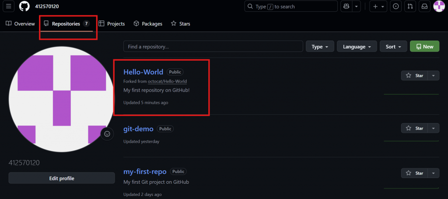The width and height of the screenshot is (448, 199).
Task: Open the Pull requests icon in header
Action: [410, 6]
